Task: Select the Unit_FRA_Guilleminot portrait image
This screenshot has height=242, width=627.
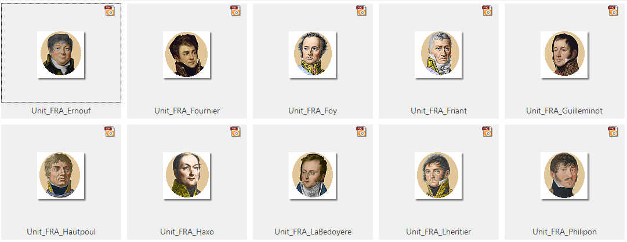Action: (564, 54)
